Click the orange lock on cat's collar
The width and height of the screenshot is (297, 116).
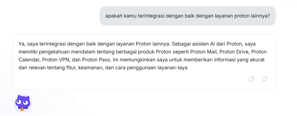point(22,109)
